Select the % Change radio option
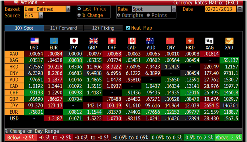This screenshot has height=142, width=247. click(79, 15)
